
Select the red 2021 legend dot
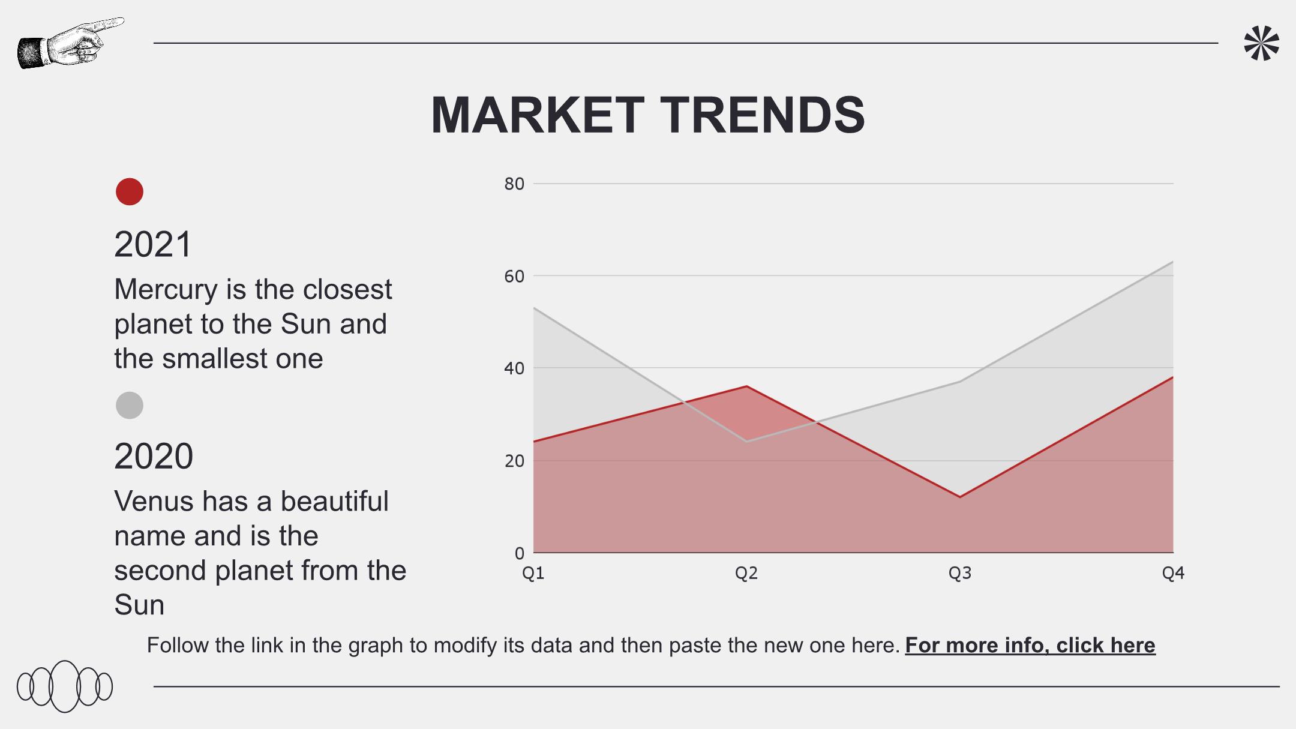(130, 192)
